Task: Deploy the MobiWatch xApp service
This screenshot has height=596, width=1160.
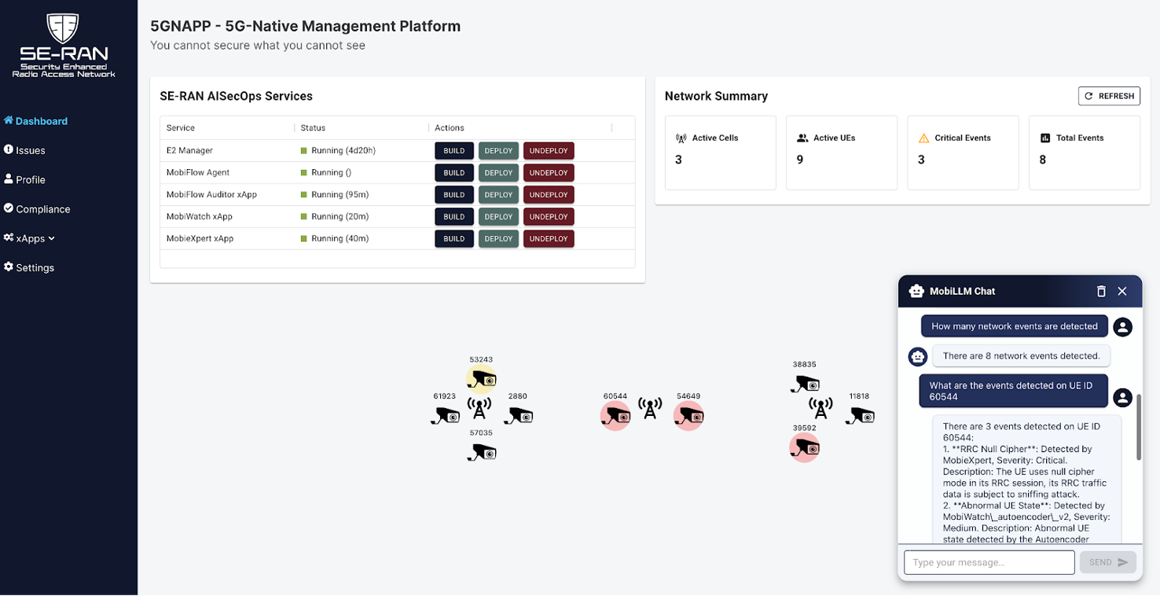Action: (498, 216)
